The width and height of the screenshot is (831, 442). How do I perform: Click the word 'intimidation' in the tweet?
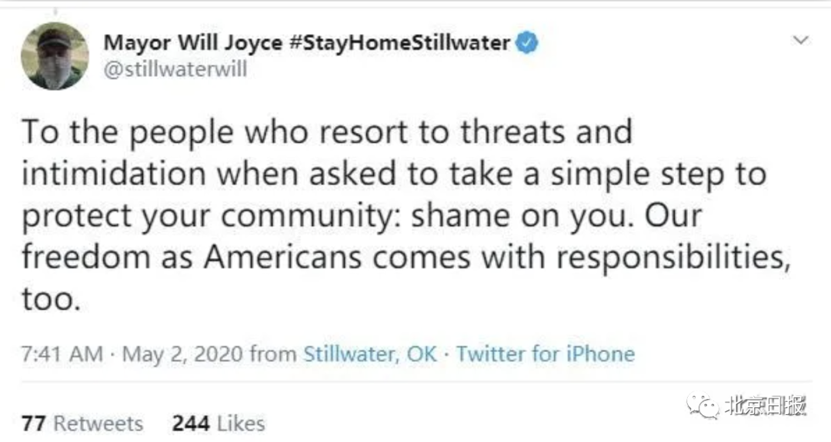pyautogui.click(x=114, y=174)
